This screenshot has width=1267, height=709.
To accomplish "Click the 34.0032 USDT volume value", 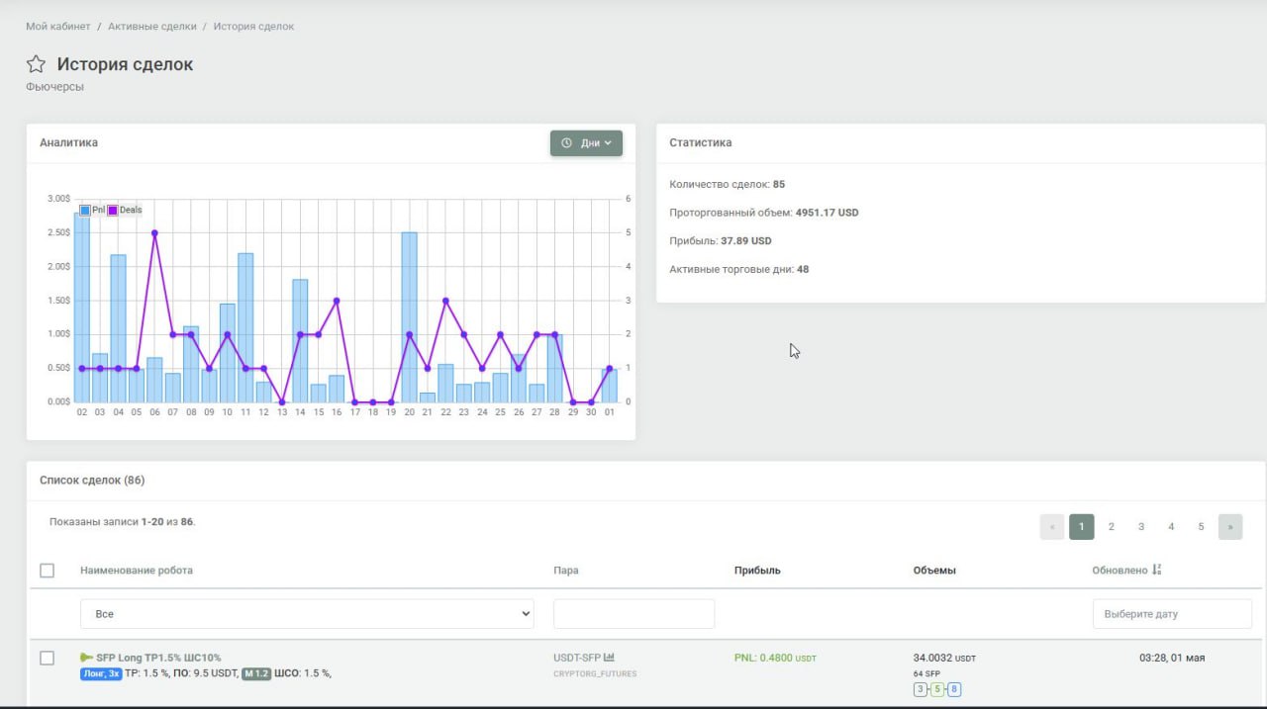I will pos(944,658).
